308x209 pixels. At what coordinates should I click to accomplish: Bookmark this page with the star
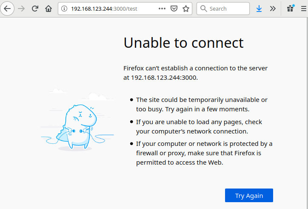point(185,9)
